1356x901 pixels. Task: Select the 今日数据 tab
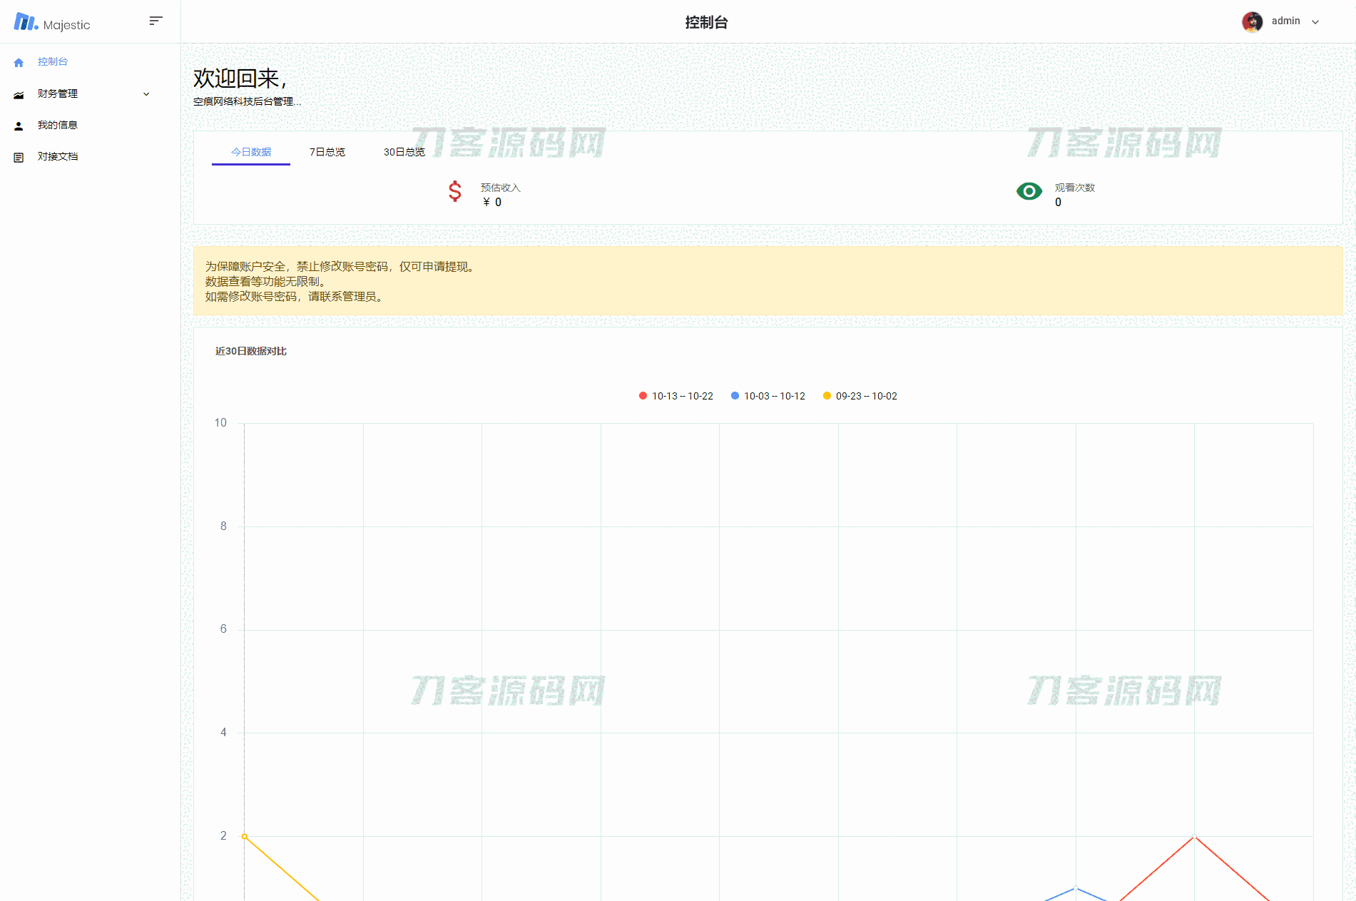(x=251, y=152)
